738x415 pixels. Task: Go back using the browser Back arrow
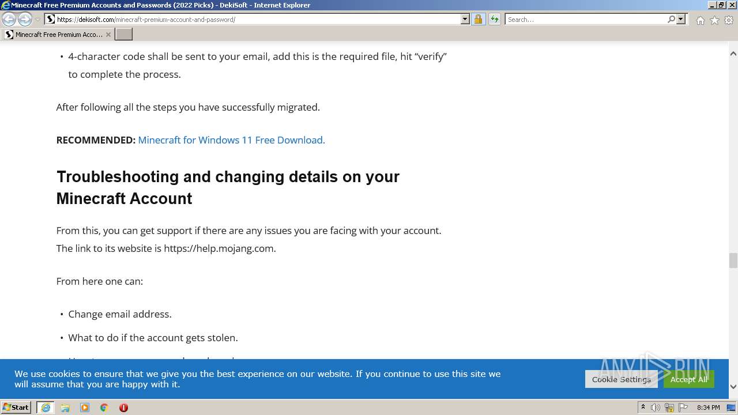pyautogui.click(x=9, y=20)
